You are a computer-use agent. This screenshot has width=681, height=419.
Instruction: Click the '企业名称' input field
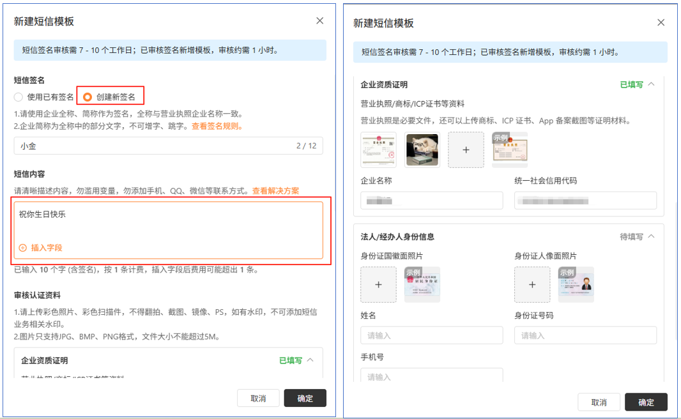432,201
